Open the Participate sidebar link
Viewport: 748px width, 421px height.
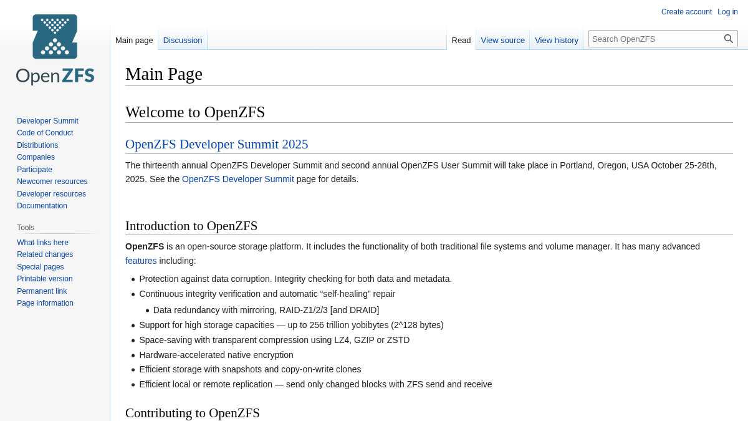coord(34,170)
